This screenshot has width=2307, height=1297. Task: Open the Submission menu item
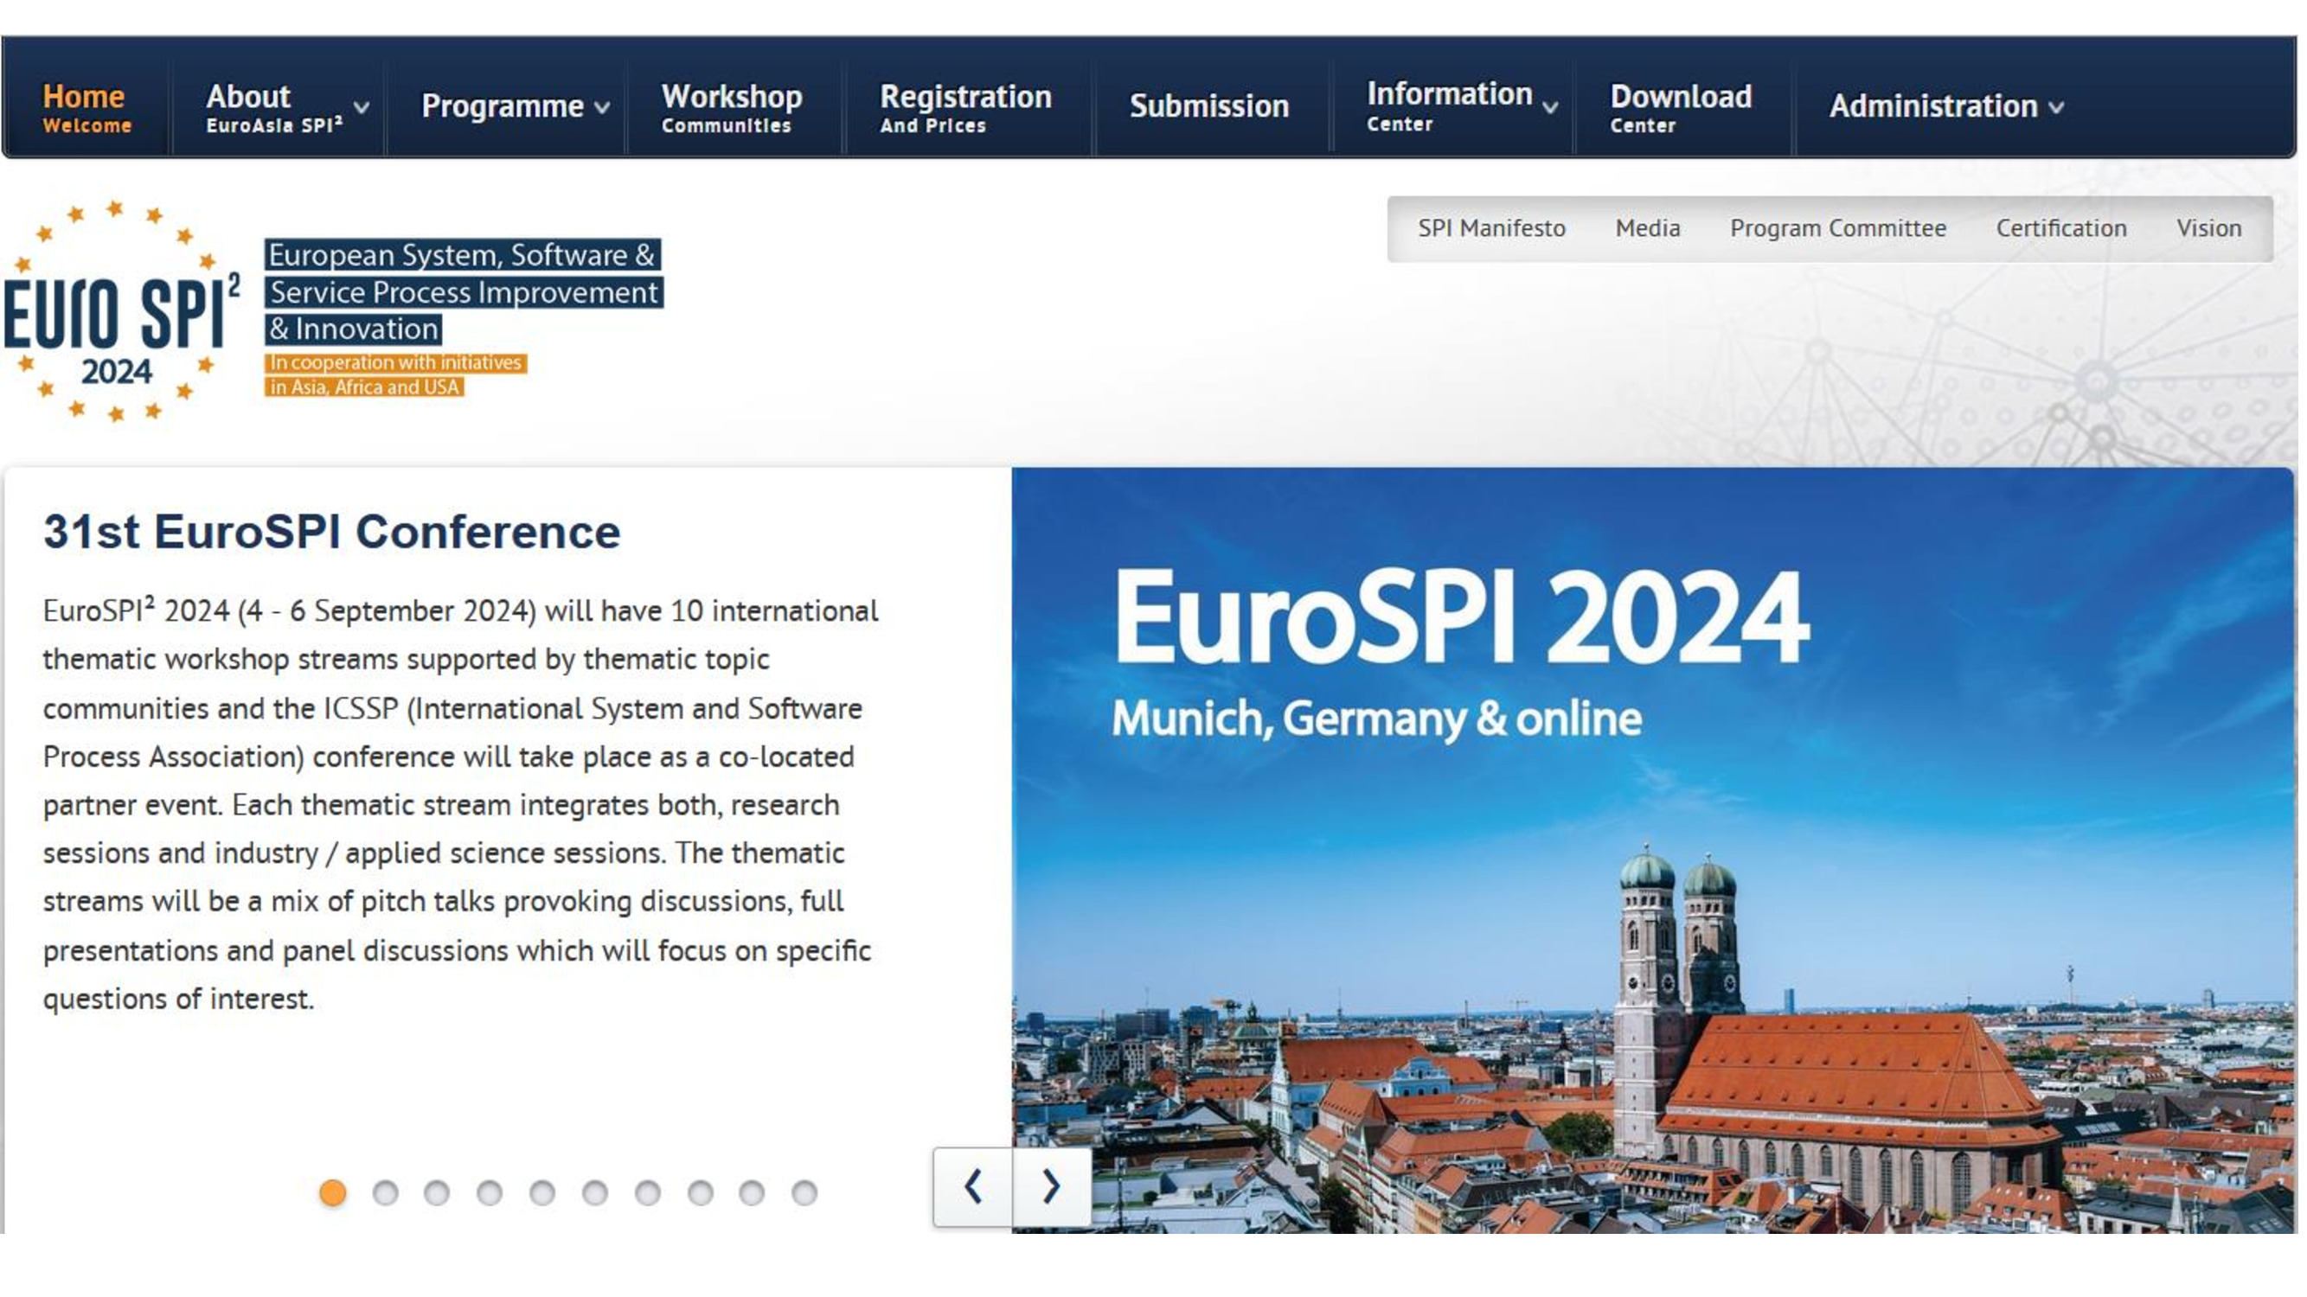(x=1209, y=105)
